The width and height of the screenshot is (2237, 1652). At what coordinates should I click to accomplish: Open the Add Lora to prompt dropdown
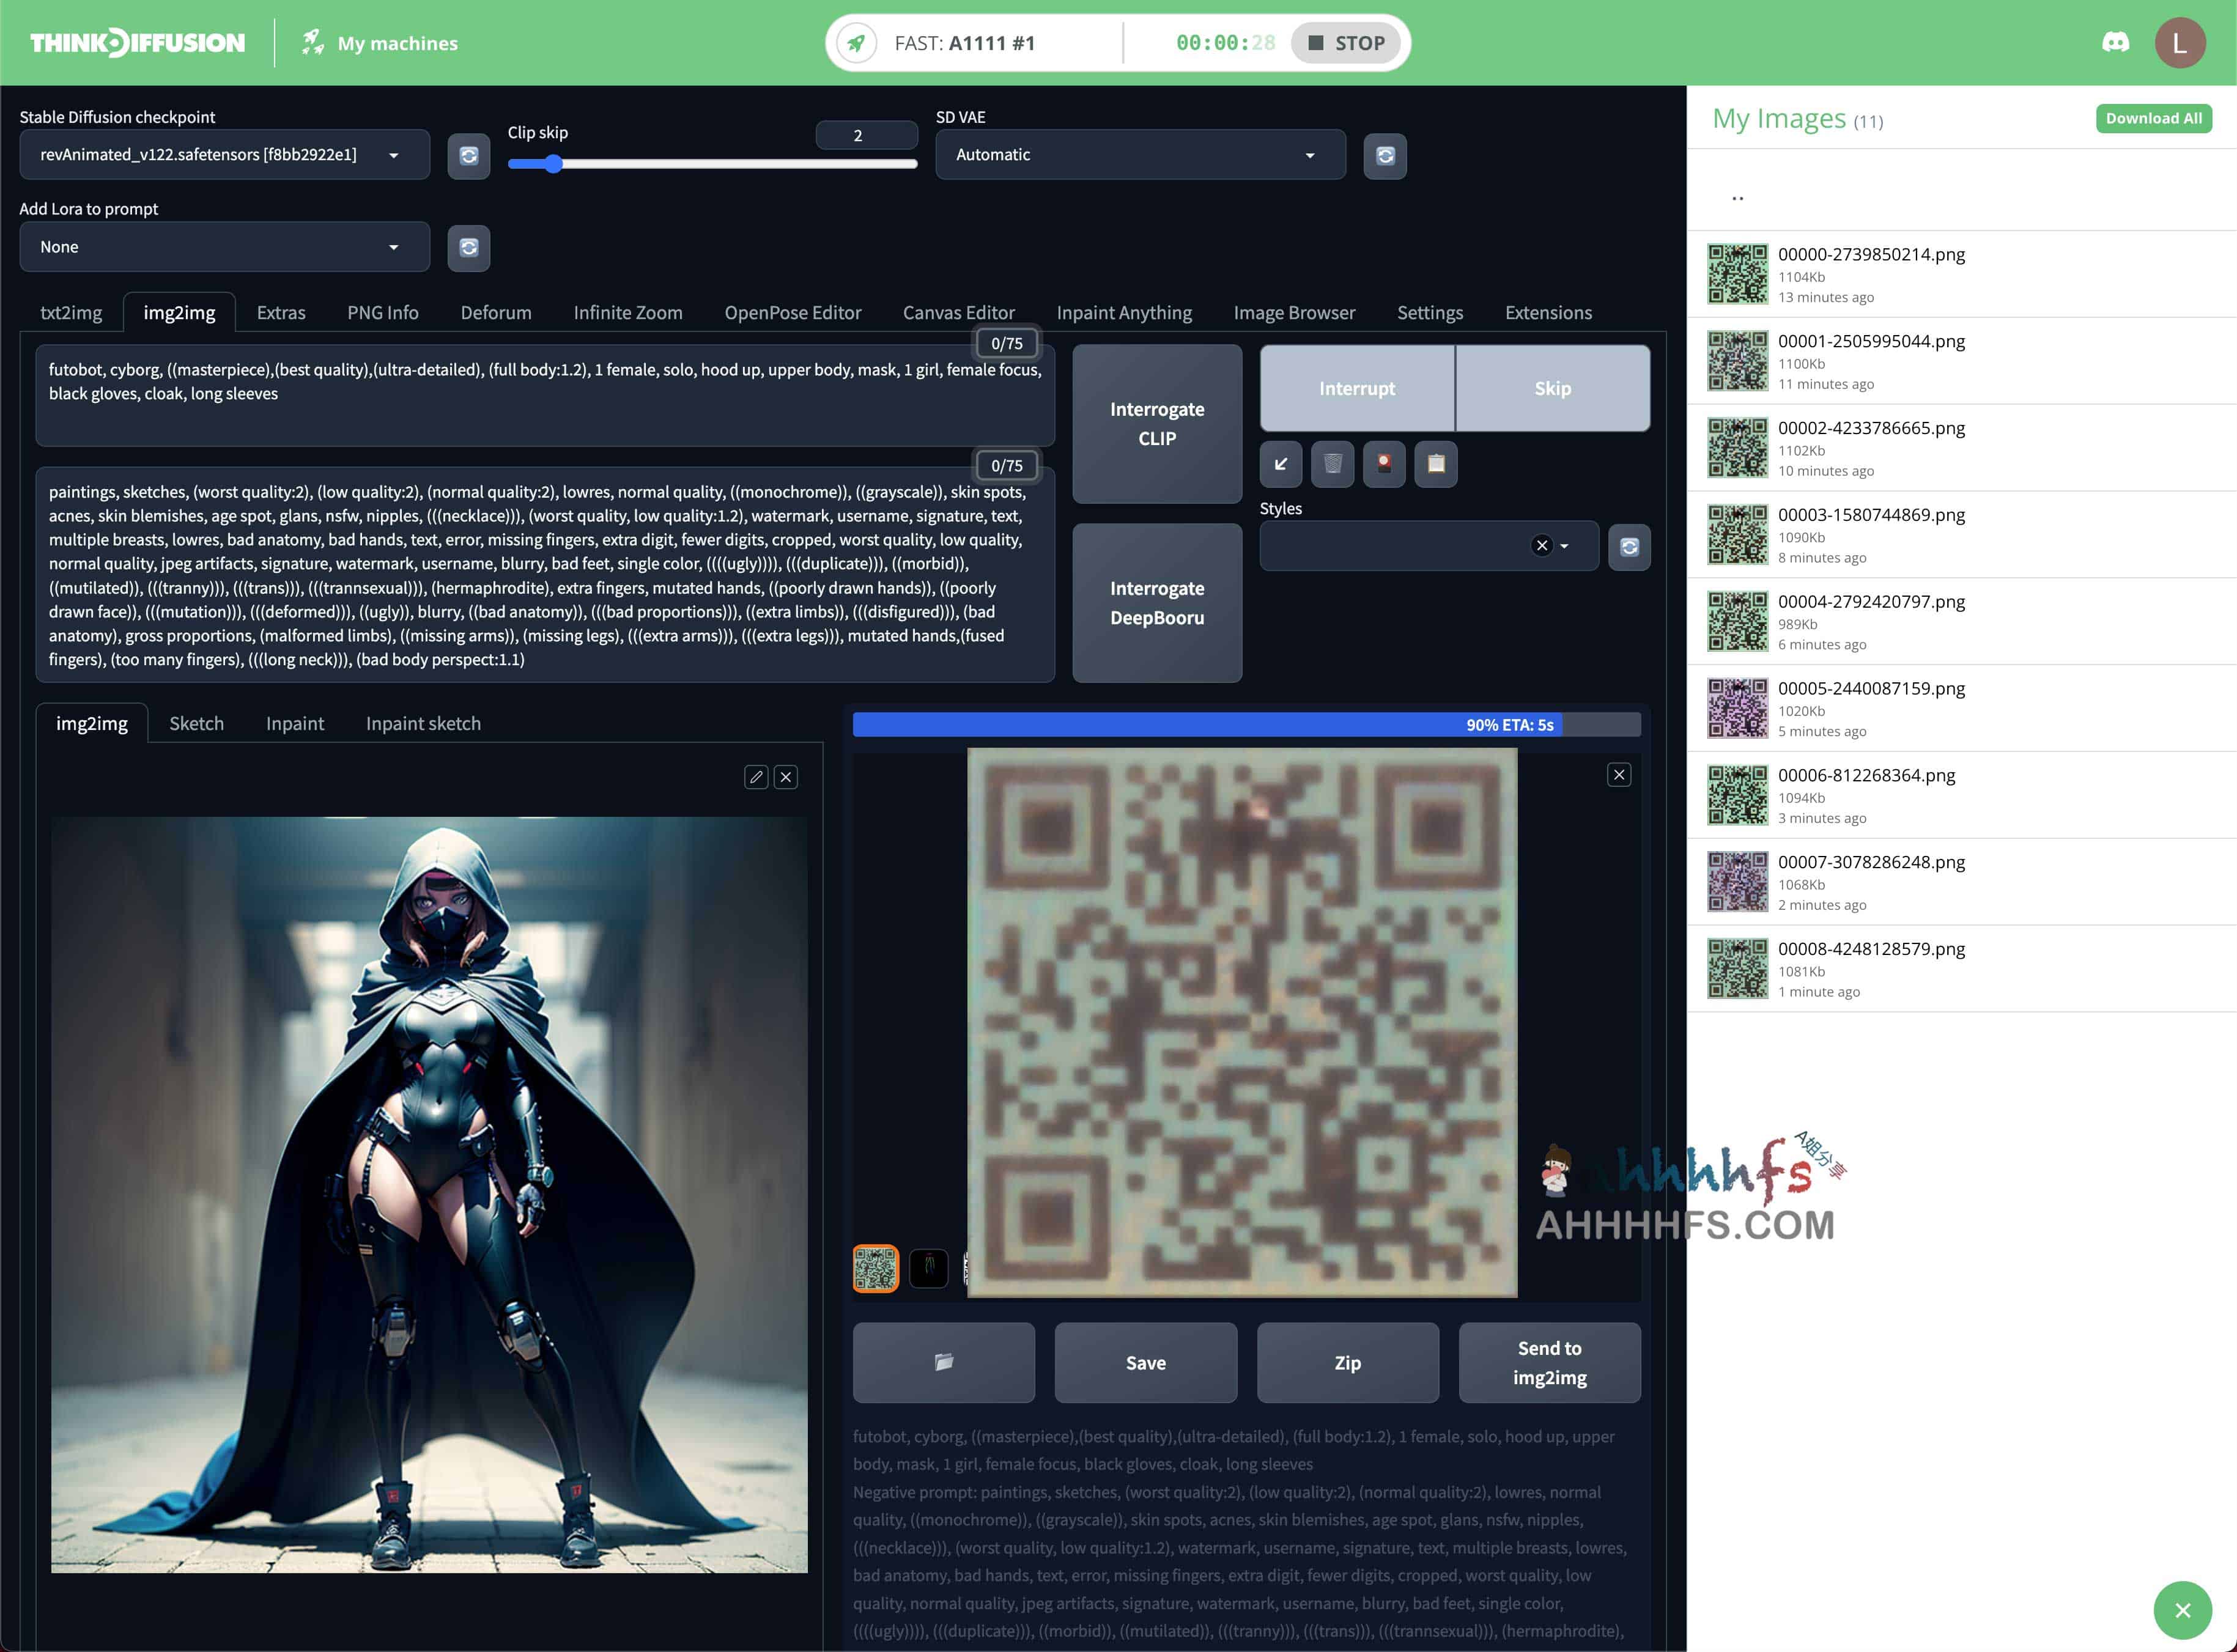pyautogui.click(x=217, y=245)
